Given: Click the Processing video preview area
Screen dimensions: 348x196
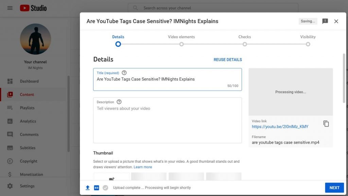Looking at the screenshot, I should click(291, 92).
